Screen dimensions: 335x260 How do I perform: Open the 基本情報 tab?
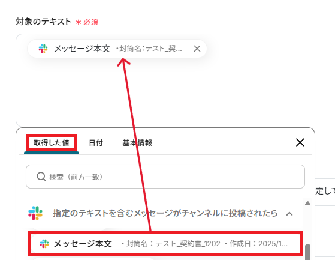point(137,143)
